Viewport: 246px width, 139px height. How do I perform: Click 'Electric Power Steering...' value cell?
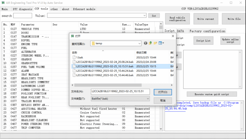pos(99,124)
